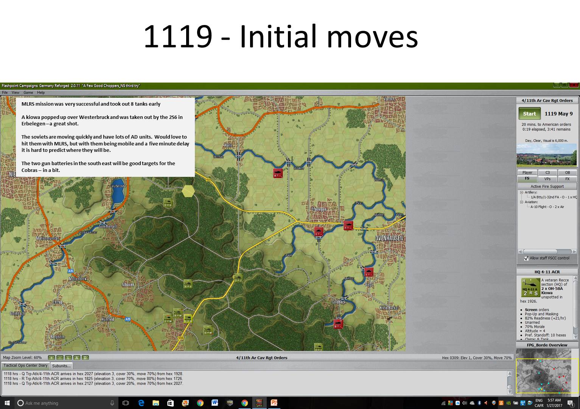Open the volume control in system tray

(465, 403)
